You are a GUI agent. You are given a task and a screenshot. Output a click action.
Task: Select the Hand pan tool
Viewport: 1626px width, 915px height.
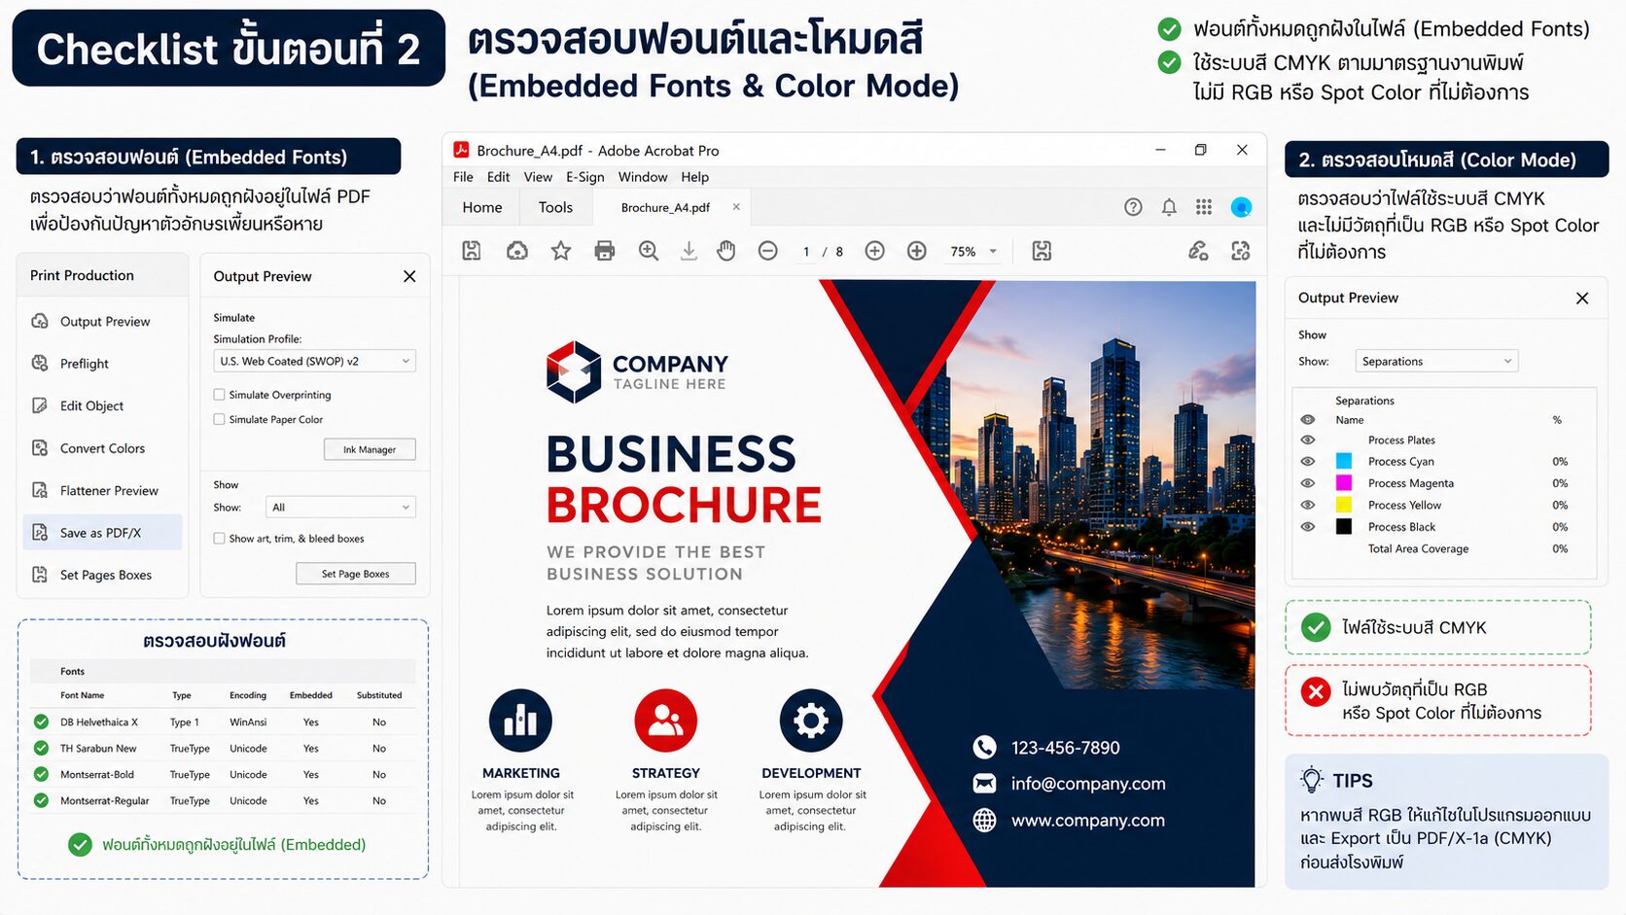pos(726,251)
